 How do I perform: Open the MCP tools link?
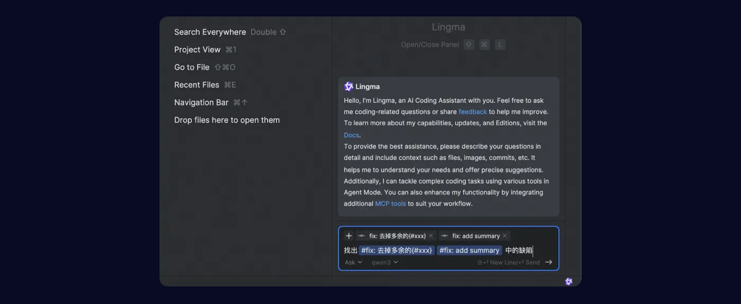(x=391, y=204)
